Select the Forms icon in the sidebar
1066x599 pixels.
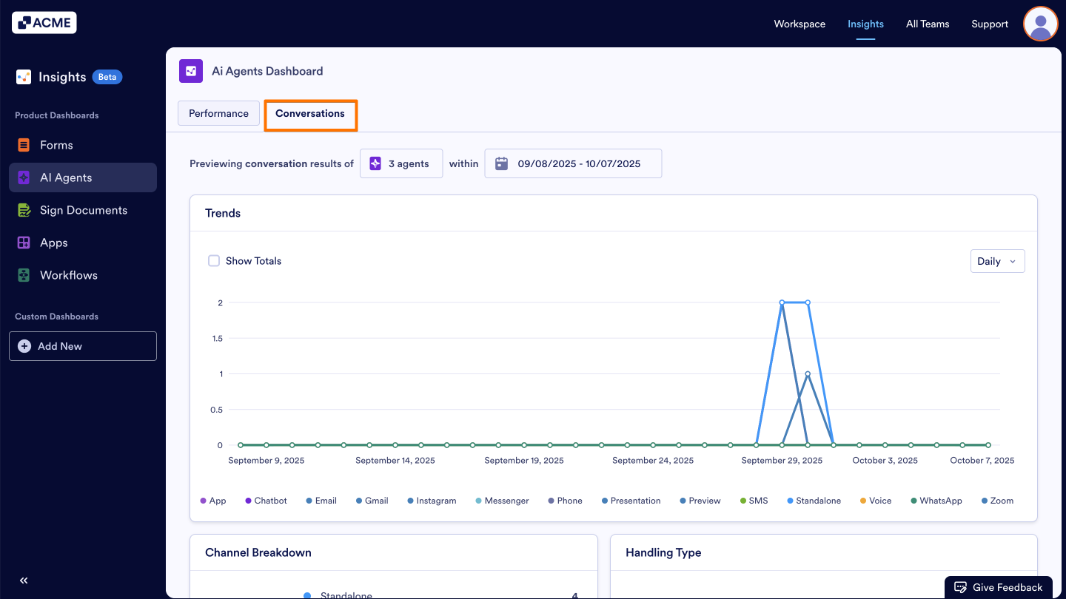(24, 145)
